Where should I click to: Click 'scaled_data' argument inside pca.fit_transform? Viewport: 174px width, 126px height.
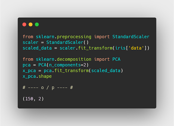(106, 71)
